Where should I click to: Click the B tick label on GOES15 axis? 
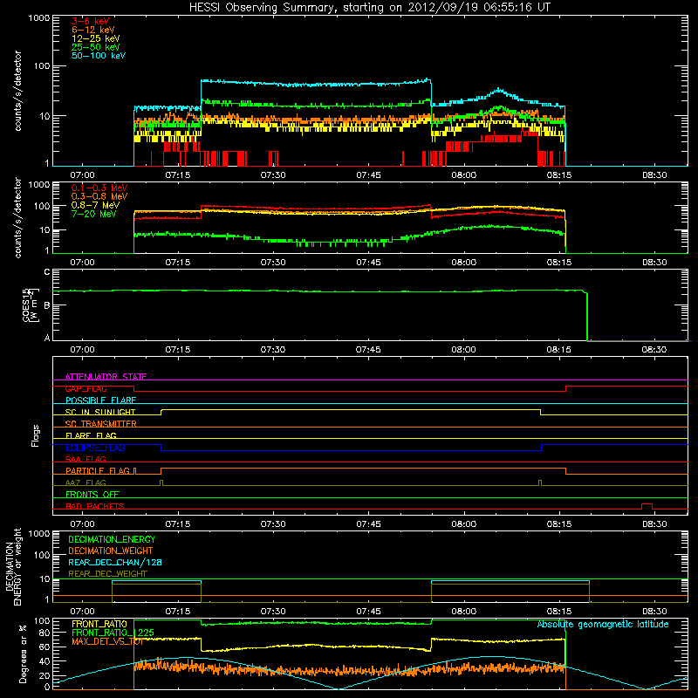47,305
